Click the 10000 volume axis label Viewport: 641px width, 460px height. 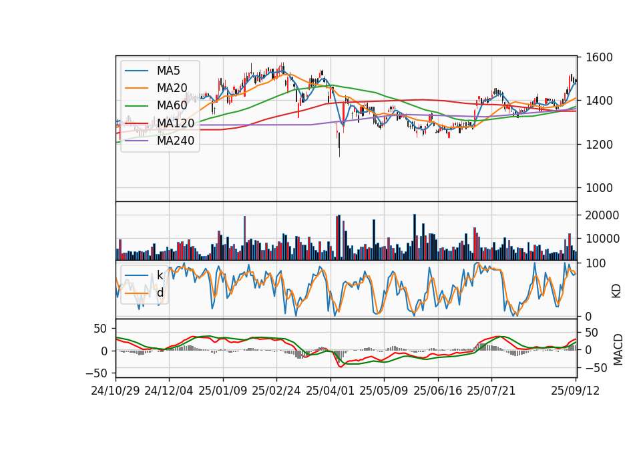tap(602, 239)
